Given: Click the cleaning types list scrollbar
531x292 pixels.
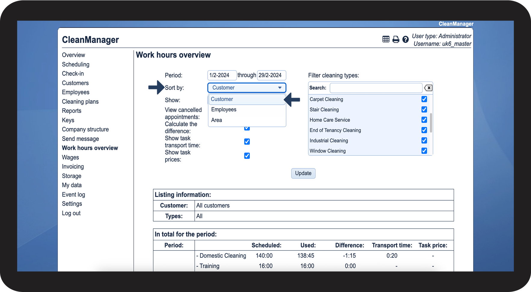Looking at the screenshot, I should click(431, 123).
